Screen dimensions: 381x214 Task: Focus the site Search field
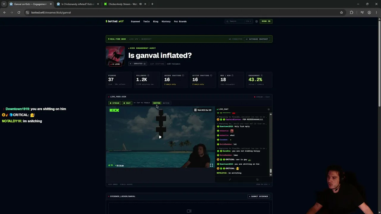[x=239, y=21]
